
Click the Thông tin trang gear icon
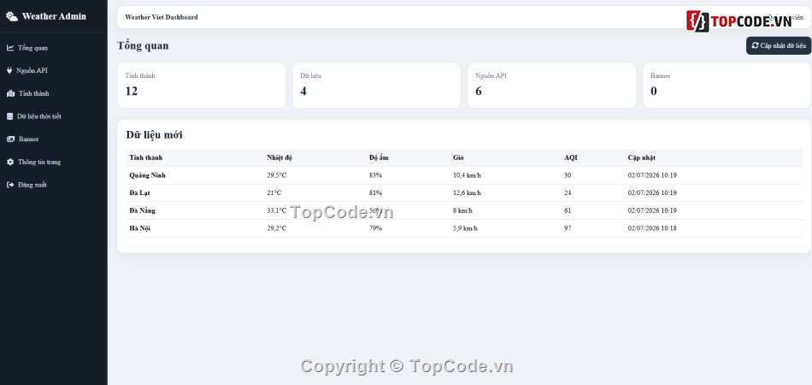10,162
